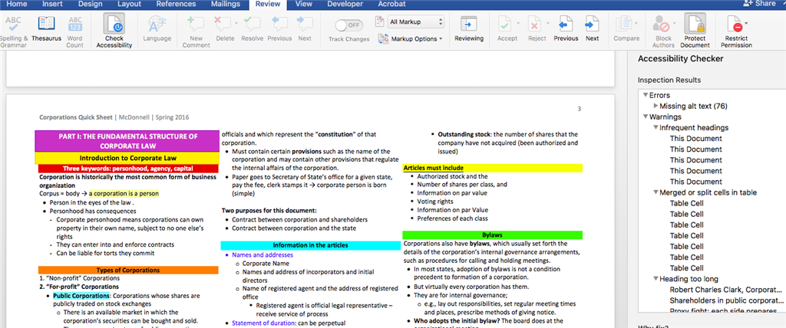Click Information in the articles heading
The width and height of the screenshot is (786, 328).
(310, 245)
